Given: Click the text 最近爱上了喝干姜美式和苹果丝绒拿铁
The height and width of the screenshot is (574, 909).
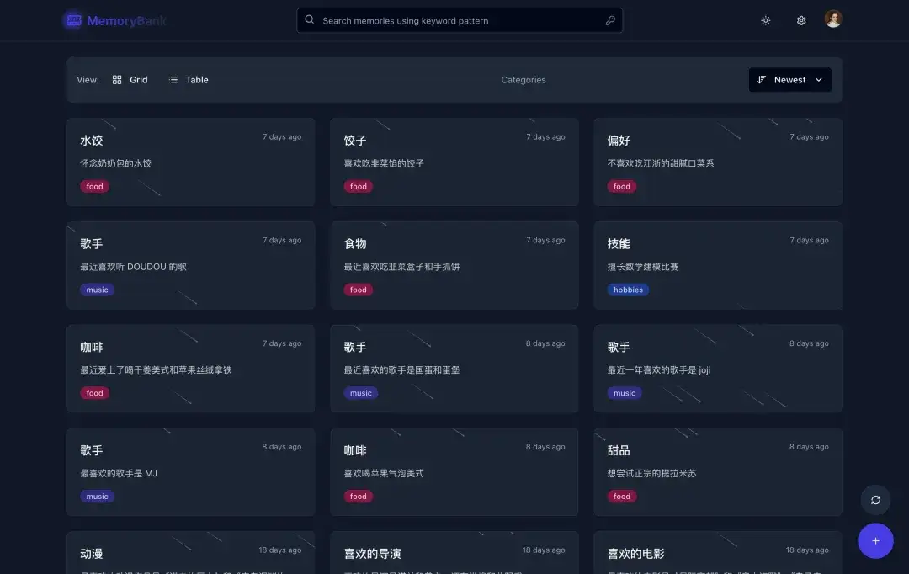Looking at the screenshot, I should [156, 370].
